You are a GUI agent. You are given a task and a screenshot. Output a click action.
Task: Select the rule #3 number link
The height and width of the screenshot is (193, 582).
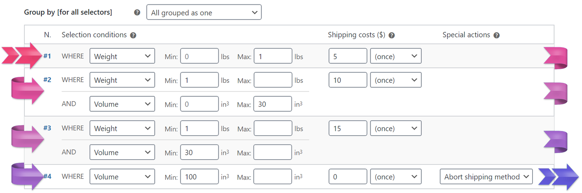(47, 128)
